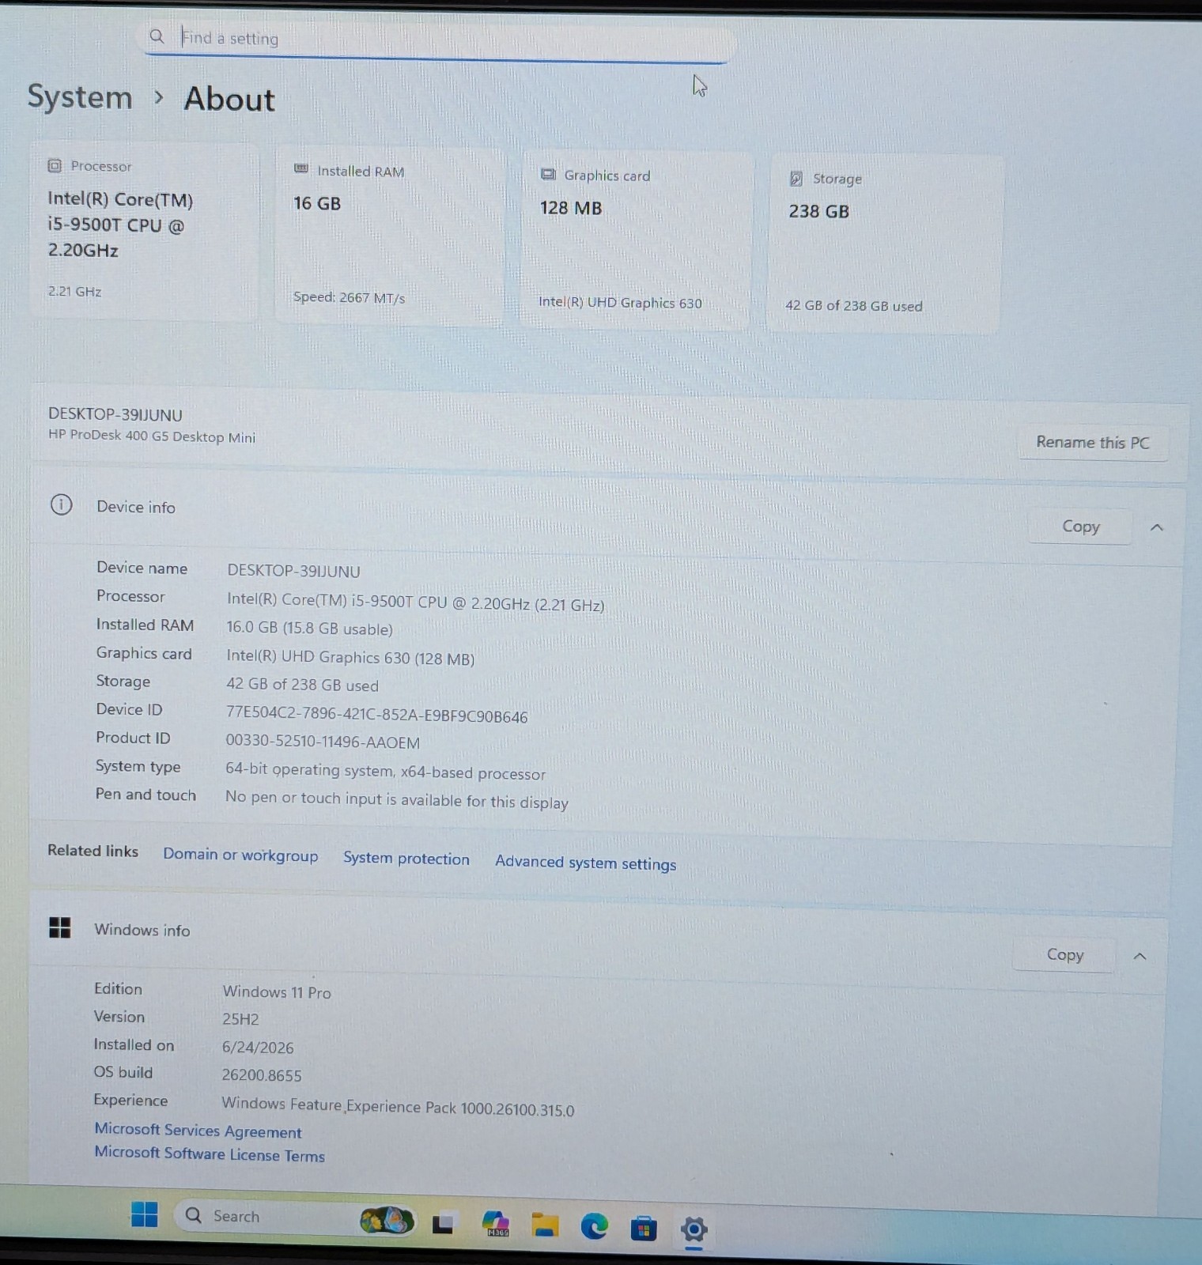Open the Graphics card summary card
Screen dimensions: 1202x1265
pos(635,241)
